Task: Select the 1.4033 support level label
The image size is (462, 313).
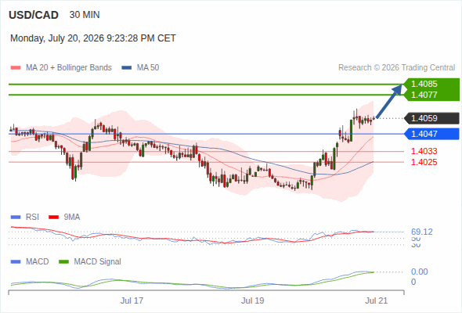Action: point(424,151)
